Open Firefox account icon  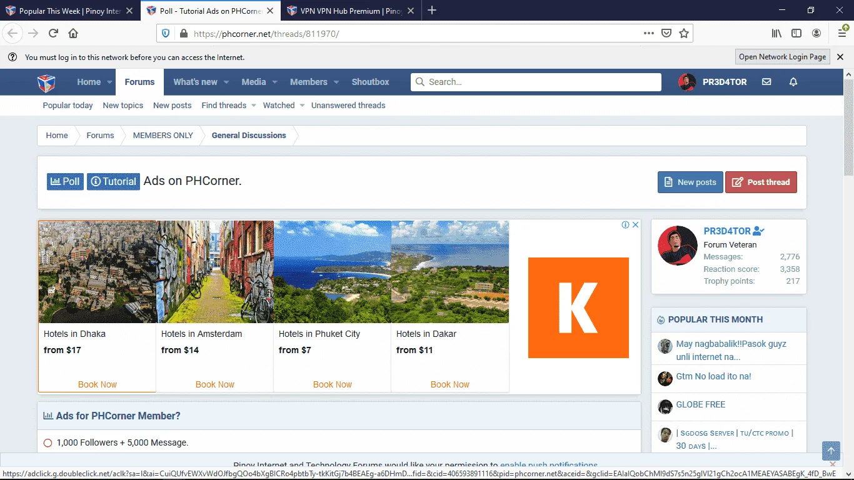(816, 33)
